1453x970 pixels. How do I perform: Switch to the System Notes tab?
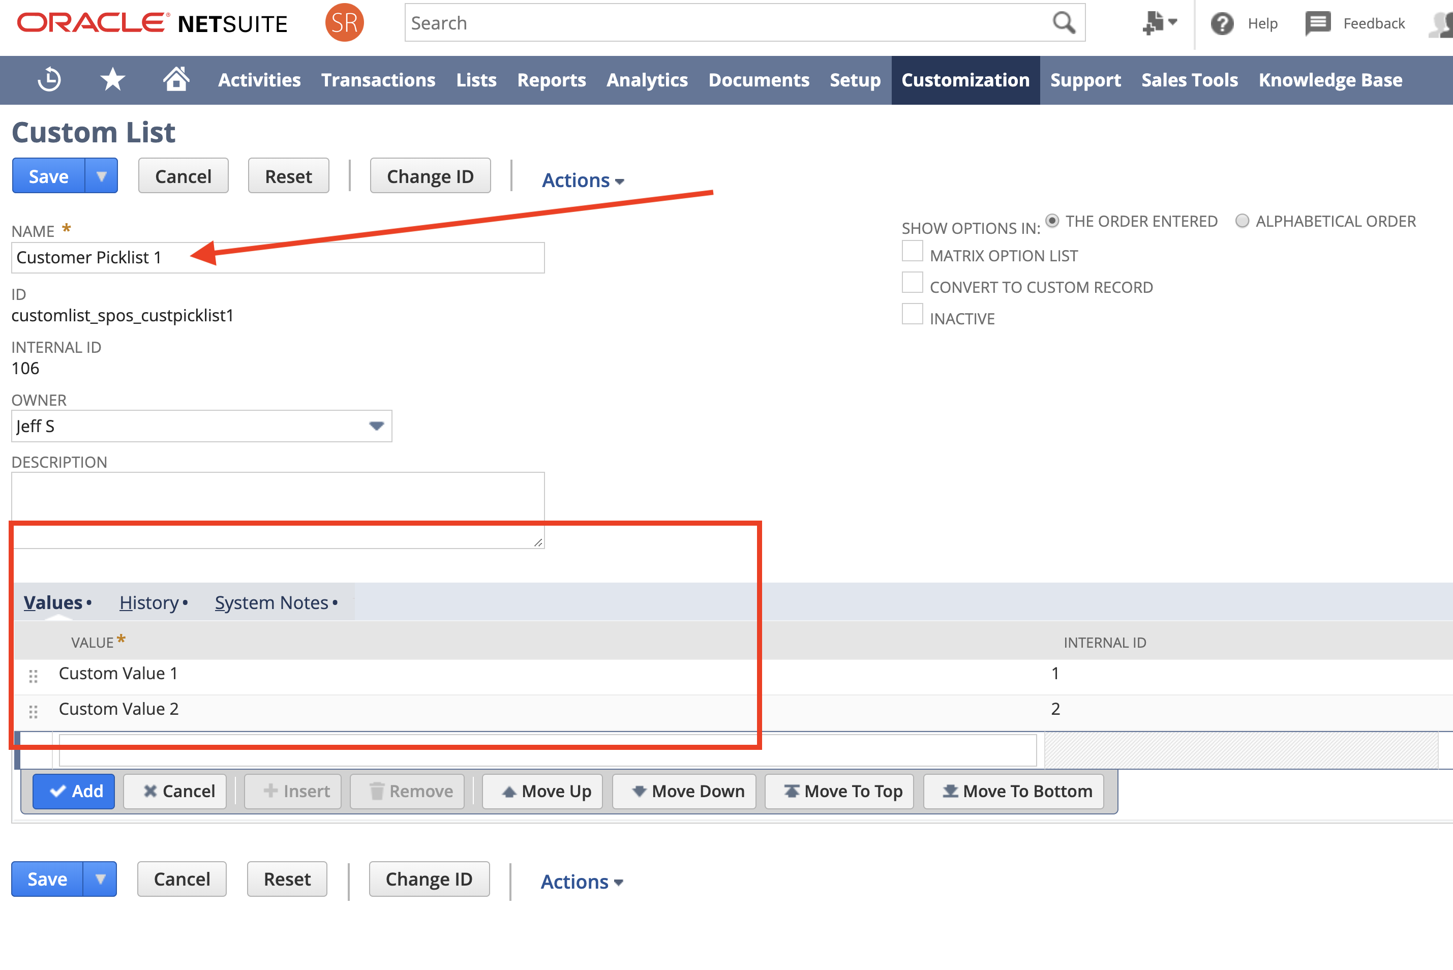271,602
